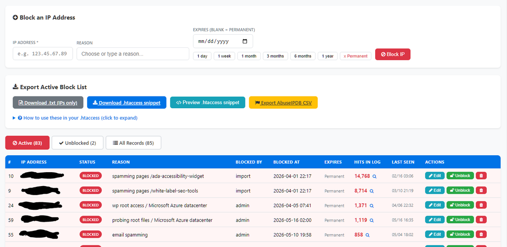Click the mm/dd/yyyy expires date field
Image resolution: width=507 pixels, height=247 pixels.
coord(223,41)
